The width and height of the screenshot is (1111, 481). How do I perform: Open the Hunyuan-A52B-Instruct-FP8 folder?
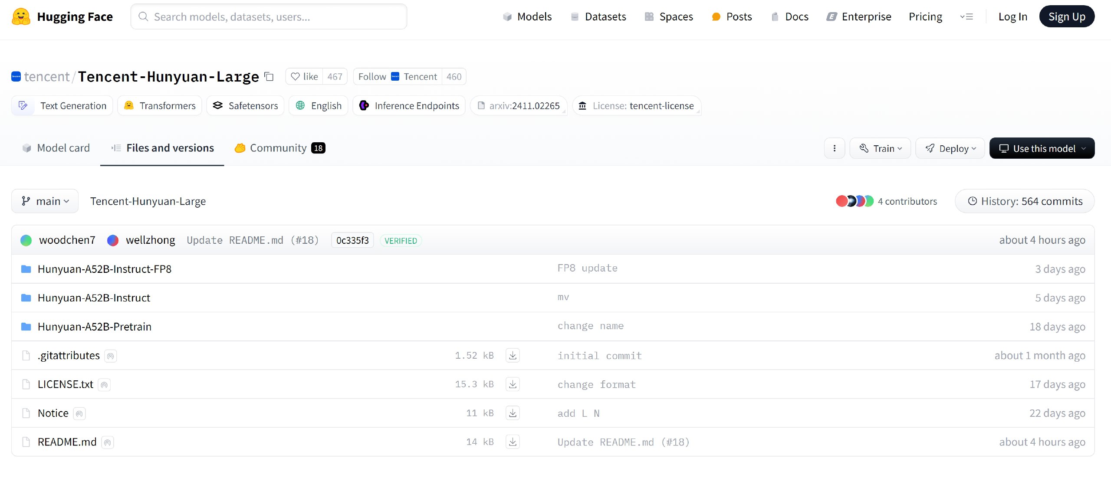coord(104,269)
